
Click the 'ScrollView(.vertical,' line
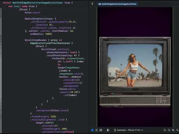point(56,49)
